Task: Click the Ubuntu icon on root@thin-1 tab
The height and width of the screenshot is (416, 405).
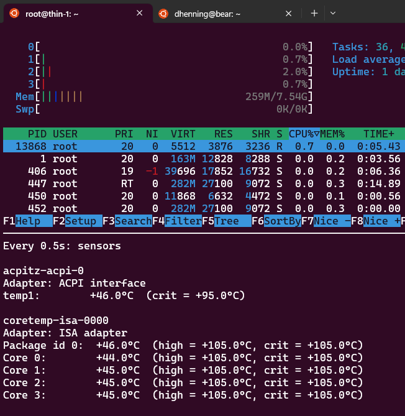Action: pyautogui.click(x=14, y=13)
